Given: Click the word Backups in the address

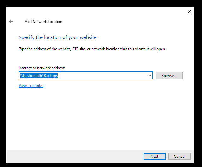Looking at the screenshot, I should pyautogui.click(x=51, y=76).
